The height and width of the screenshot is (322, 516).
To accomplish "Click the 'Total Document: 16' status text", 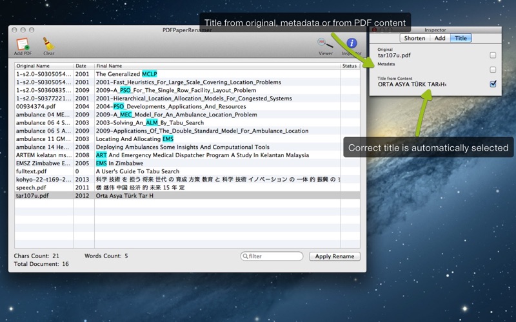I will pyautogui.click(x=41, y=264).
